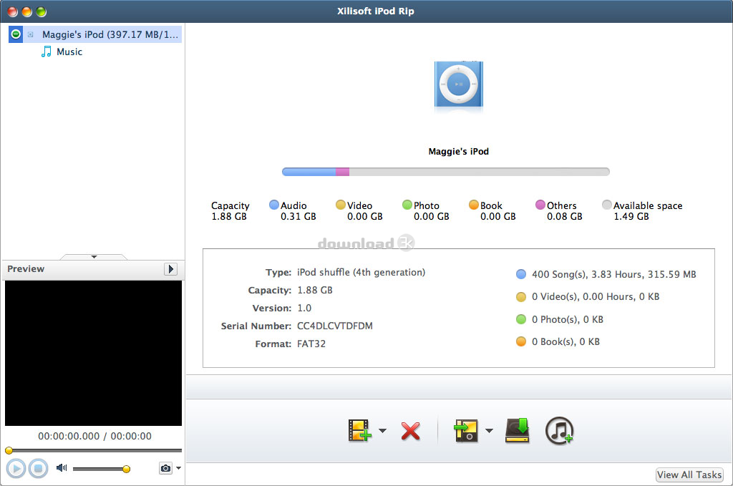
Task: Click the '400 Song(s), 3.83 Hours, 315.59 MB' text
Action: (x=613, y=274)
